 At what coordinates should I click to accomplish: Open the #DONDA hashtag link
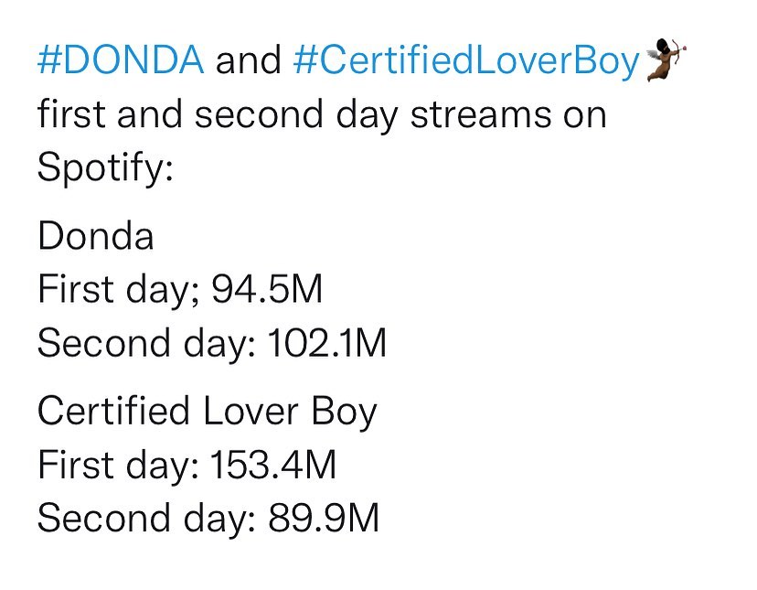click(121, 60)
